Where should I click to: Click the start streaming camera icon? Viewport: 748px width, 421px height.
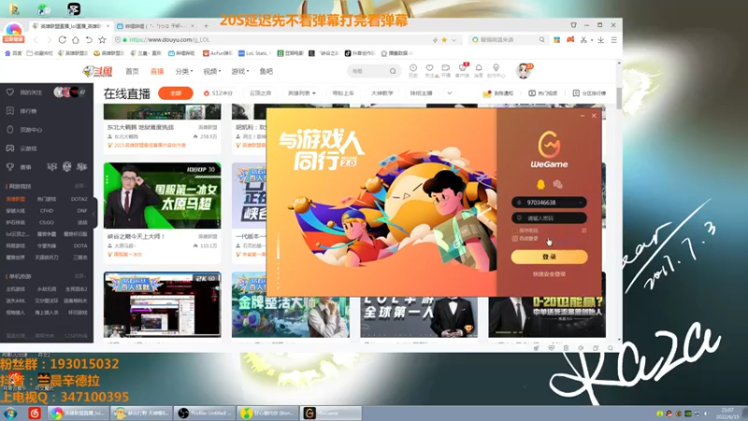(x=446, y=70)
